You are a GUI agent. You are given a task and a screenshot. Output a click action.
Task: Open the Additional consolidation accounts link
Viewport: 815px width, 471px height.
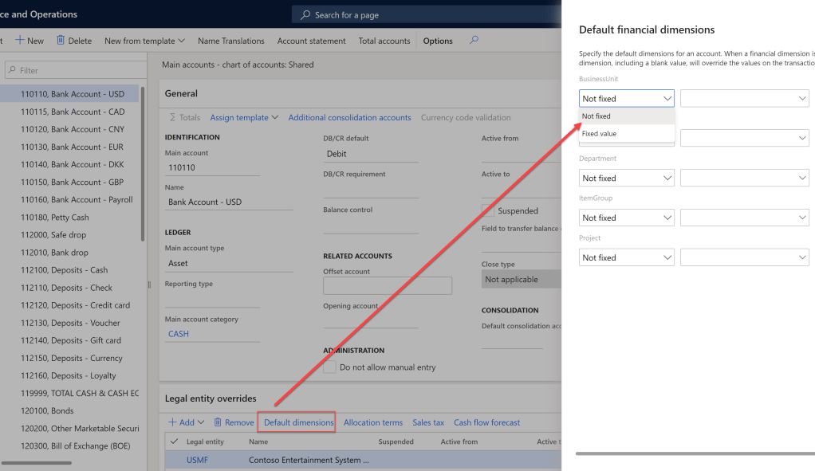point(349,118)
